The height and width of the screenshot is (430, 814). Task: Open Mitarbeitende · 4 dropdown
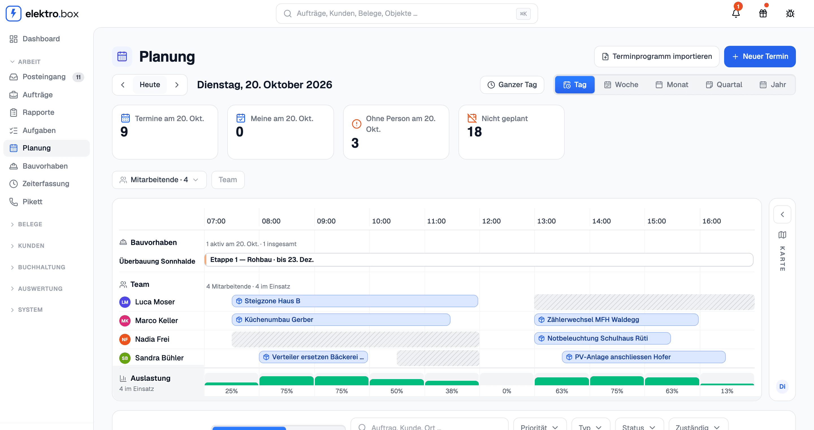coord(159,180)
